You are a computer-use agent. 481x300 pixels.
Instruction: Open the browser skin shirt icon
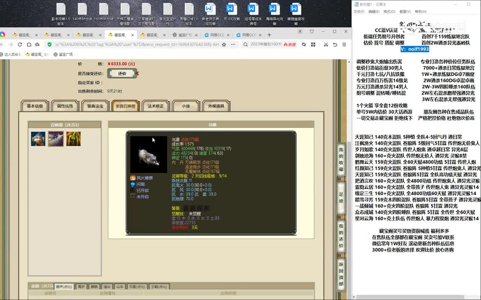[312, 31]
